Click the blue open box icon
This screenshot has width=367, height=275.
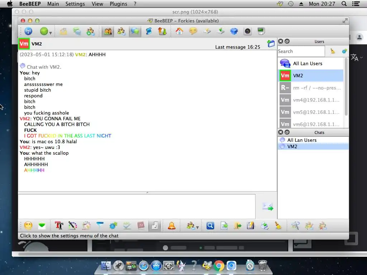(x=234, y=32)
